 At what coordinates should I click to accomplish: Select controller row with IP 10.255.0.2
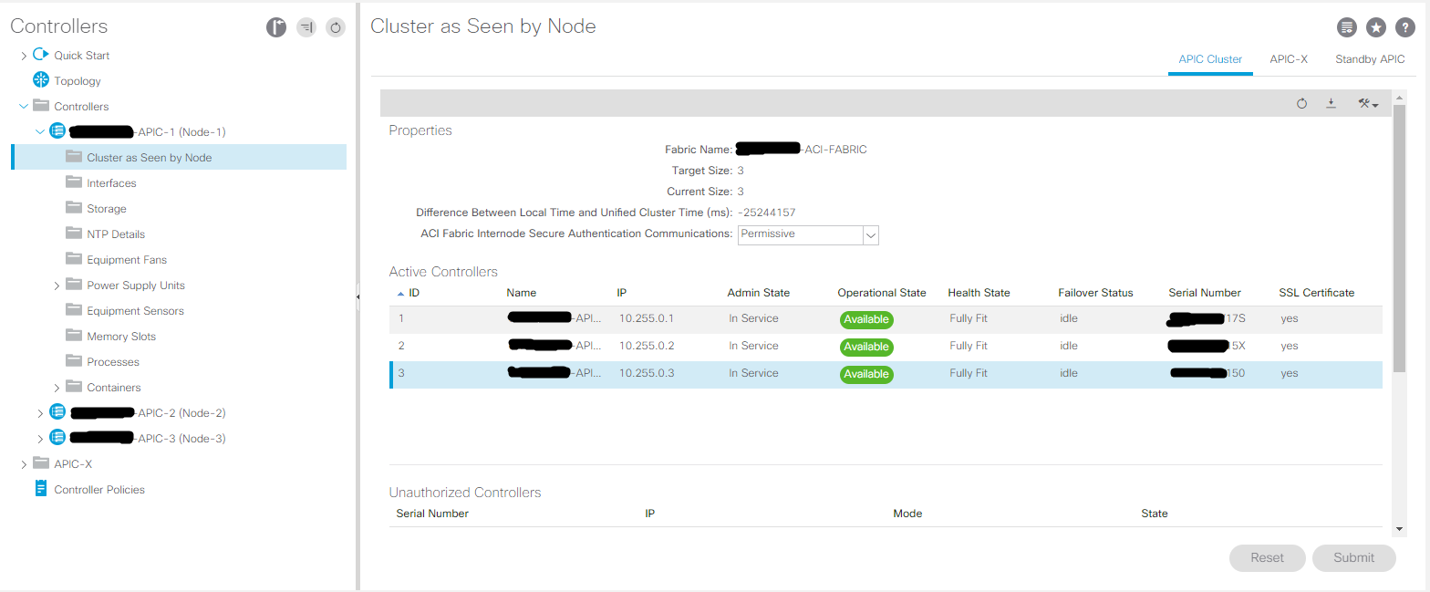pos(886,347)
